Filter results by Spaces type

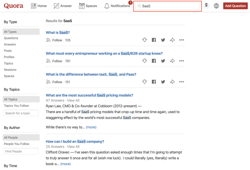point(9,76)
